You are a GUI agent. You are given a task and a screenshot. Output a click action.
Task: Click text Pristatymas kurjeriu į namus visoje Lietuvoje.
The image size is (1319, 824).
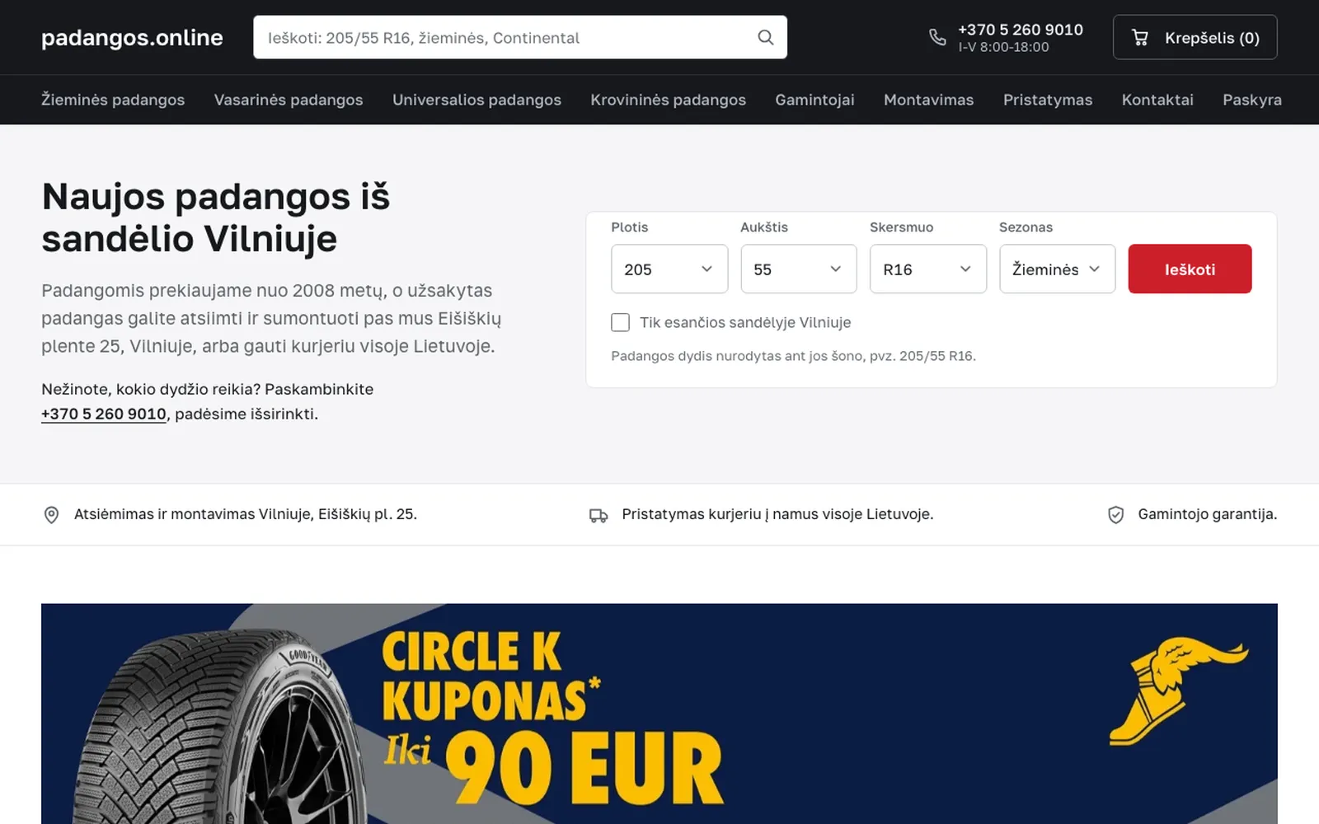(x=777, y=514)
